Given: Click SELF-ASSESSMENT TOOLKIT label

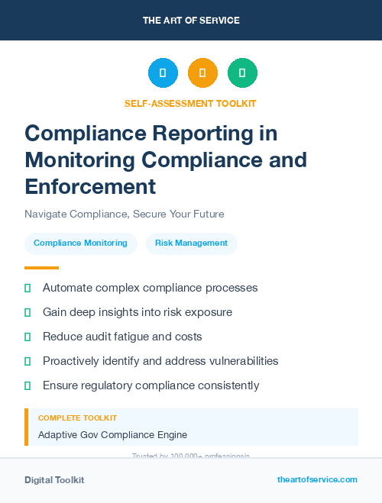Looking at the screenshot, I should [x=190, y=104].
